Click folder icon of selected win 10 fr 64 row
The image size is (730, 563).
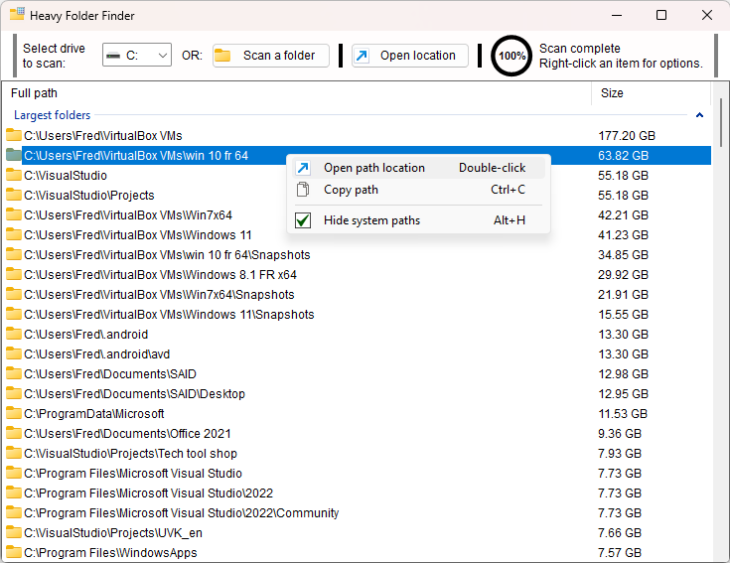pyautogui.click(x=14, y=156)
